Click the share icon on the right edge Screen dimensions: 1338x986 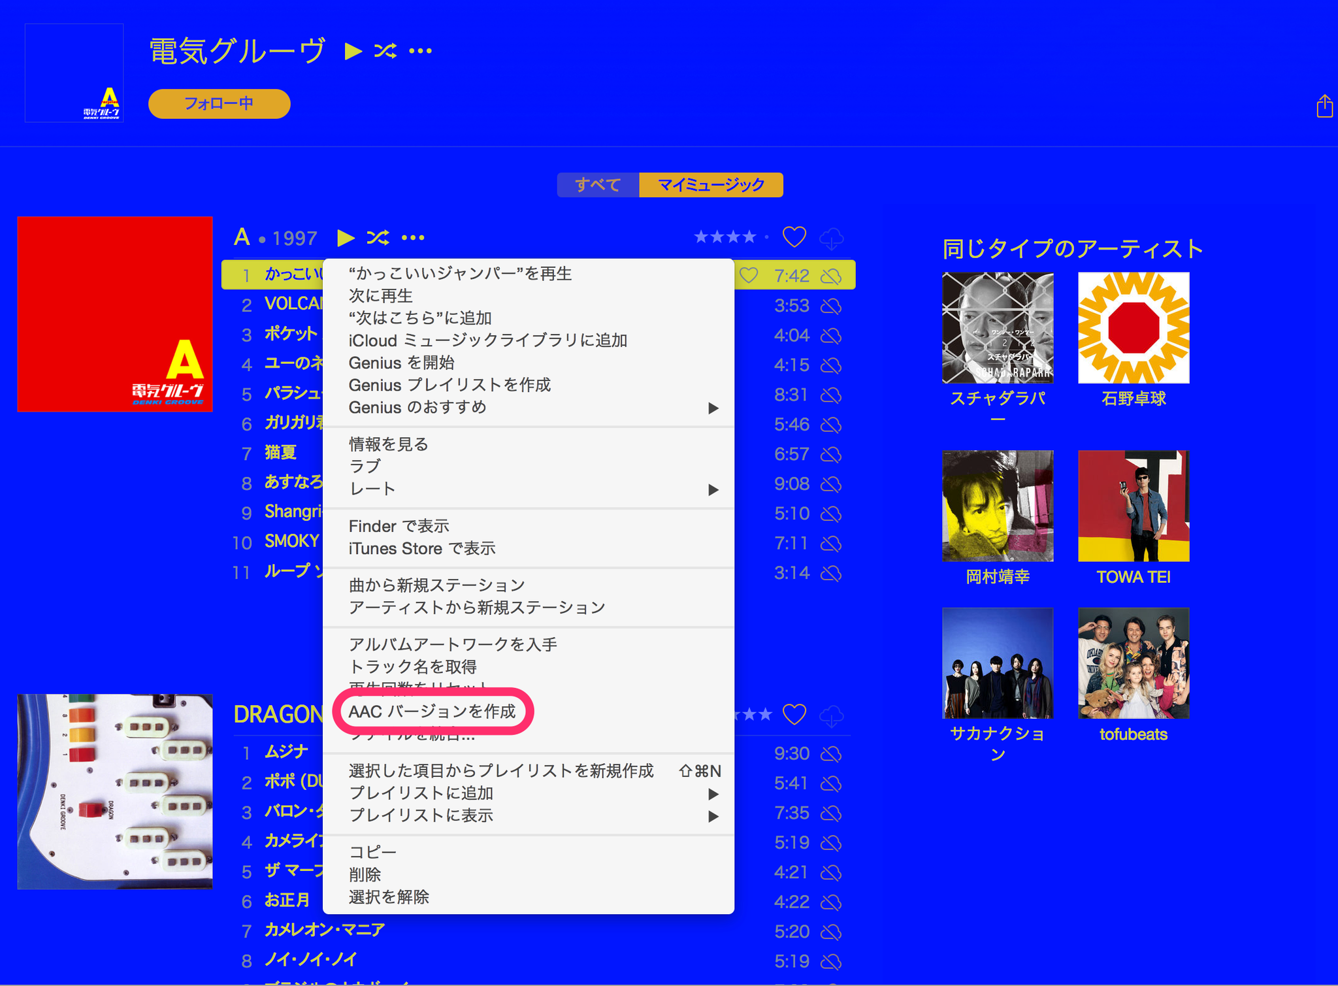click(1324, 106)
